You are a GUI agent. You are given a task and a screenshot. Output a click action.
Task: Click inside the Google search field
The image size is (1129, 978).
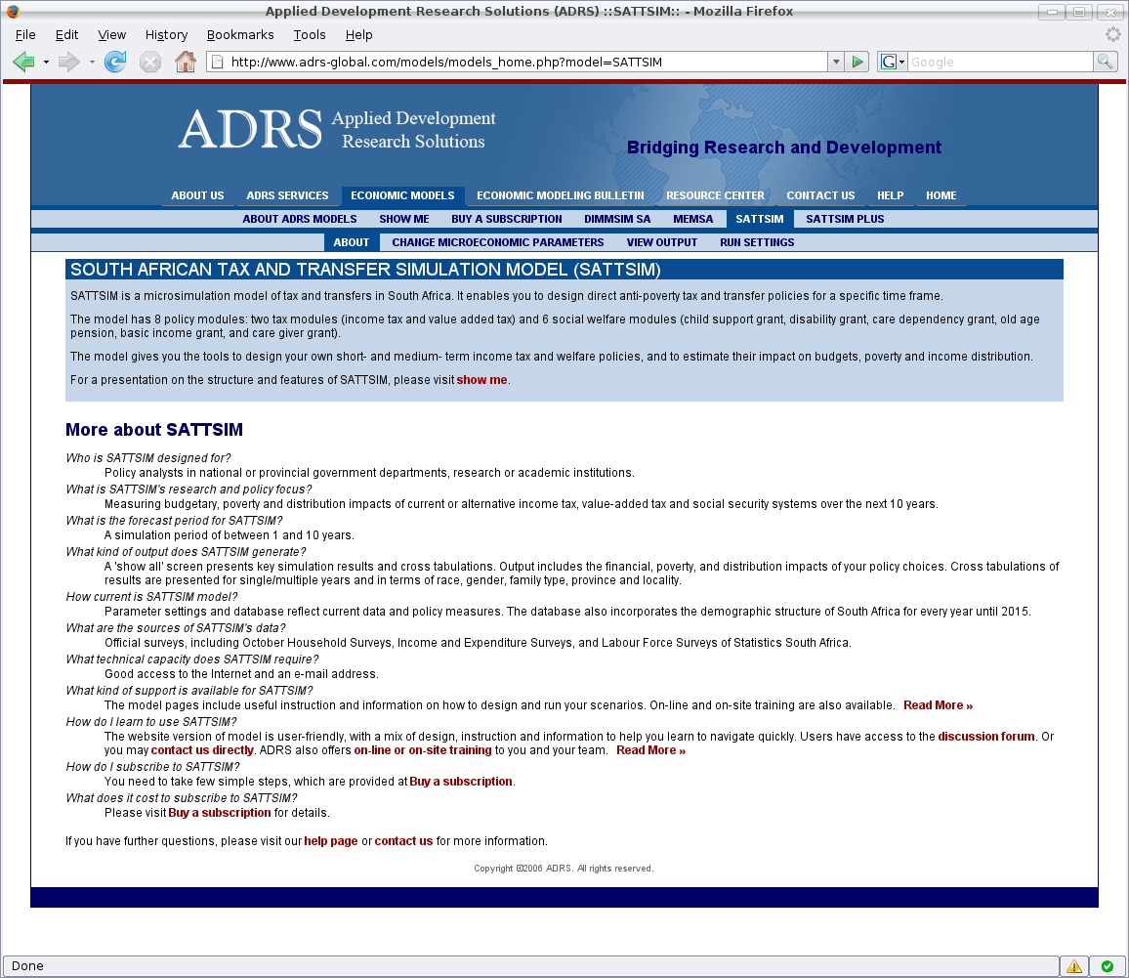(999, 62)
